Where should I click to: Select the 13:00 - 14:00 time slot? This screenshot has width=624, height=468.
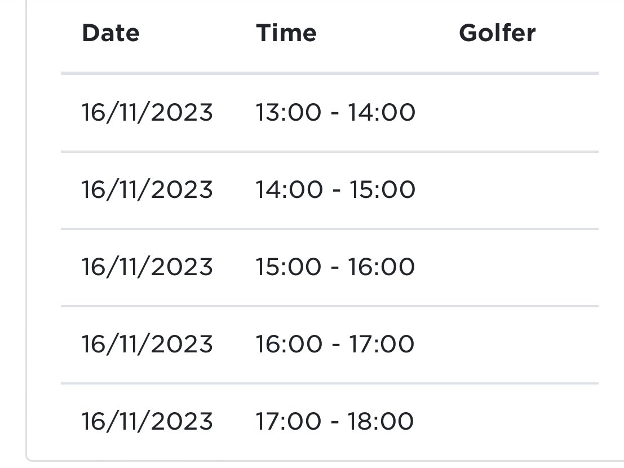click(335, 112)
